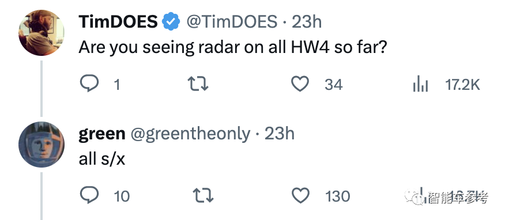This screenshot has width=505, height=220.
Task: Click the reply icon on TimDOES's tweet
Action: tap(89, 84)
